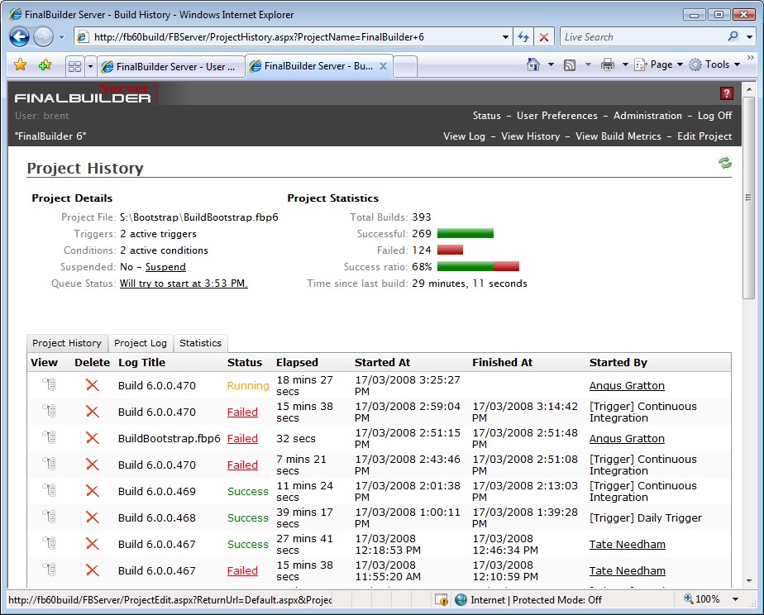Refresh the page using the address bar refresh icon
The image size is (764, 615).
523,37
